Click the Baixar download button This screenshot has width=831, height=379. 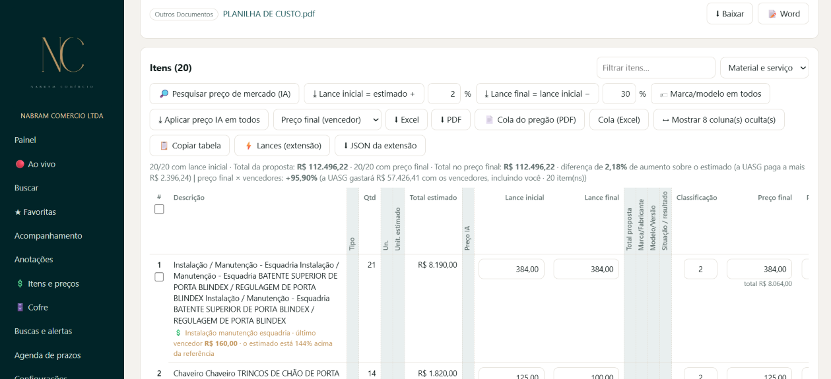(x=729, y=14)
